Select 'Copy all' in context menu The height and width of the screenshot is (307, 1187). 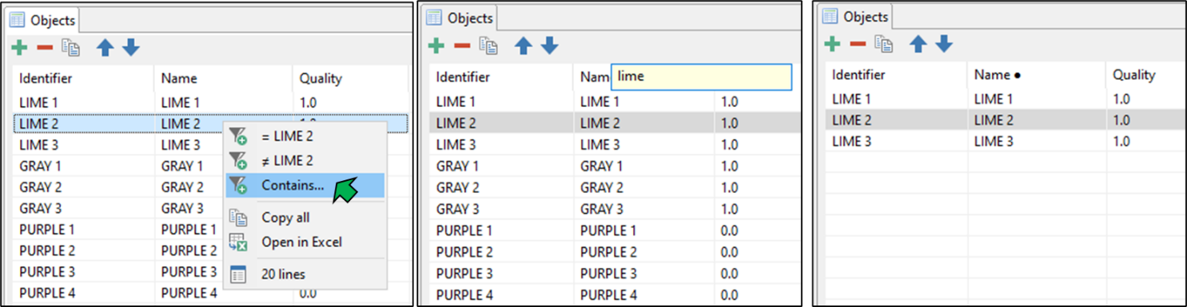[305, 218]
